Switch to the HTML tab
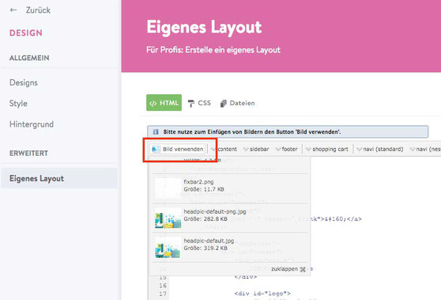The height and width of the screenshot is (300, 441). click(164, 103)
